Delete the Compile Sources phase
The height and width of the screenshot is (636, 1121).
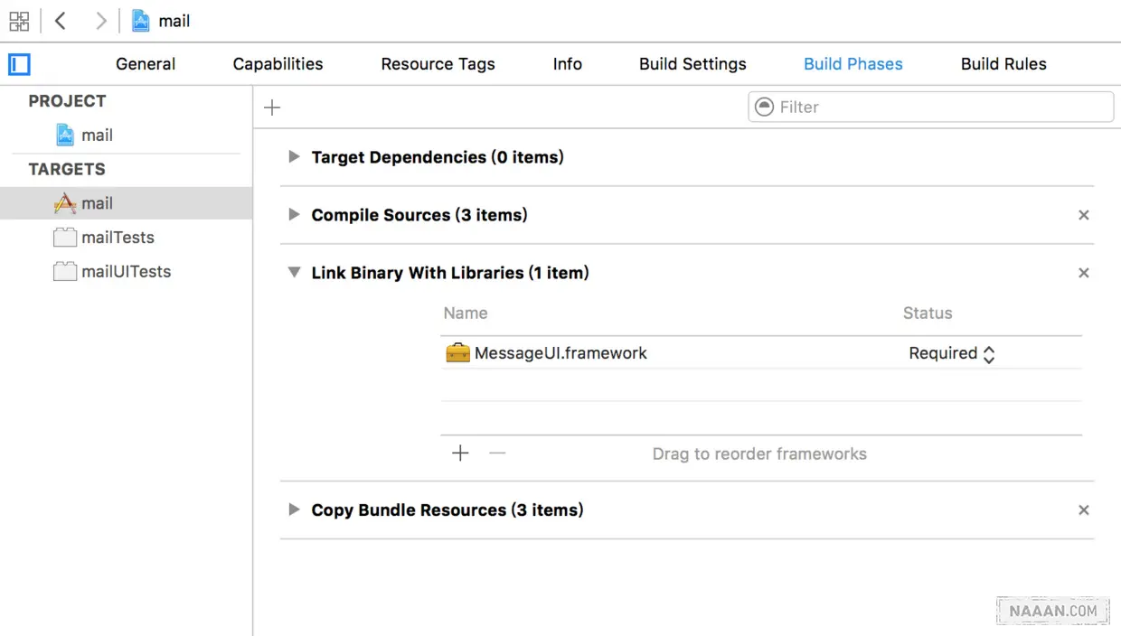point(1083,215)
